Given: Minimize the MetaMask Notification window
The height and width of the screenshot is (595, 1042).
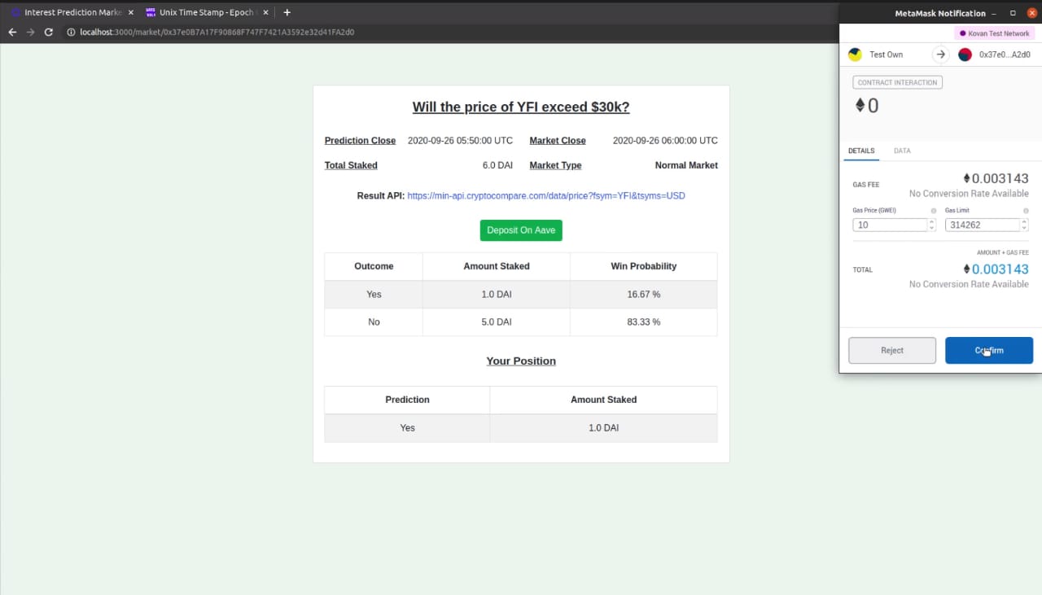Looking at the screenshot, I should tap(996, 13).
